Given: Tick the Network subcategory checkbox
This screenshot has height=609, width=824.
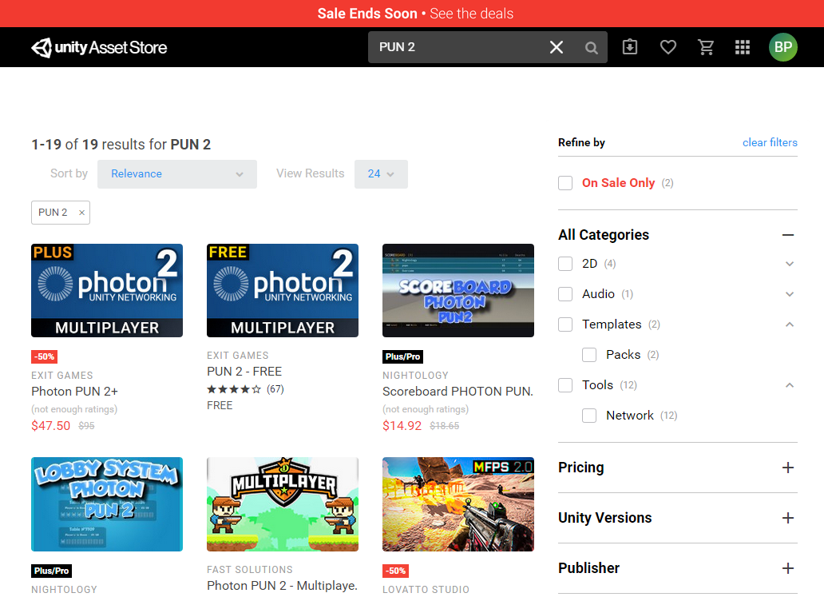Looking at the screenshot, I should click(x=589, y=416).
